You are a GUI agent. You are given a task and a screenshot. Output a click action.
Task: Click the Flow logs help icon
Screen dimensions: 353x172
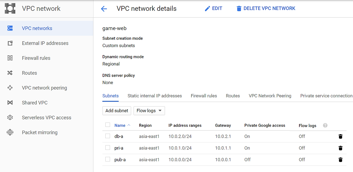[x=325, y=125]
